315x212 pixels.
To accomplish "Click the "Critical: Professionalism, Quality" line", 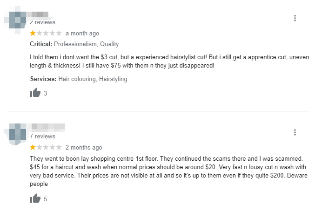I will (74, 44).
